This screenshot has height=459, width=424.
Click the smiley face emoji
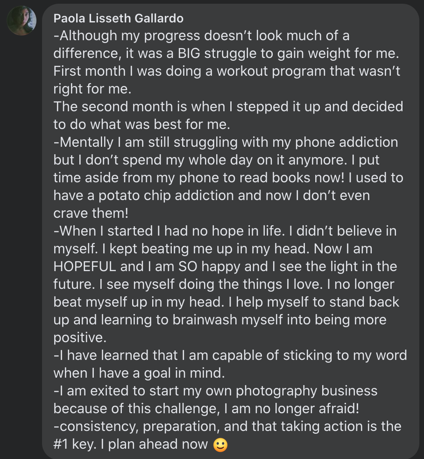(220, 445)
